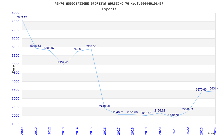Click the Anno axis title
The image size is (218, 136).
tap(211, 133)
